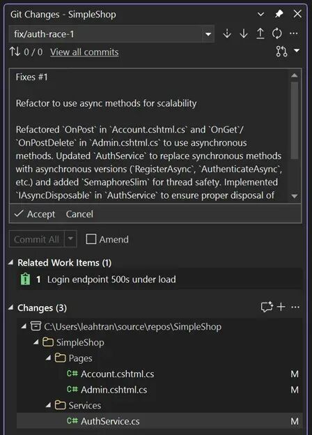Click the commit message scrollbar down arrow

[295, 196]
